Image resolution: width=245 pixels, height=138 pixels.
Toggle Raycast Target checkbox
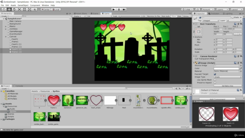[x=215, y=74]
